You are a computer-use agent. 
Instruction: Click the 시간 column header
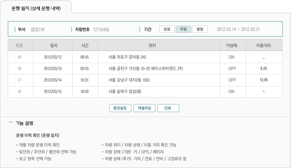click(85, 46)
